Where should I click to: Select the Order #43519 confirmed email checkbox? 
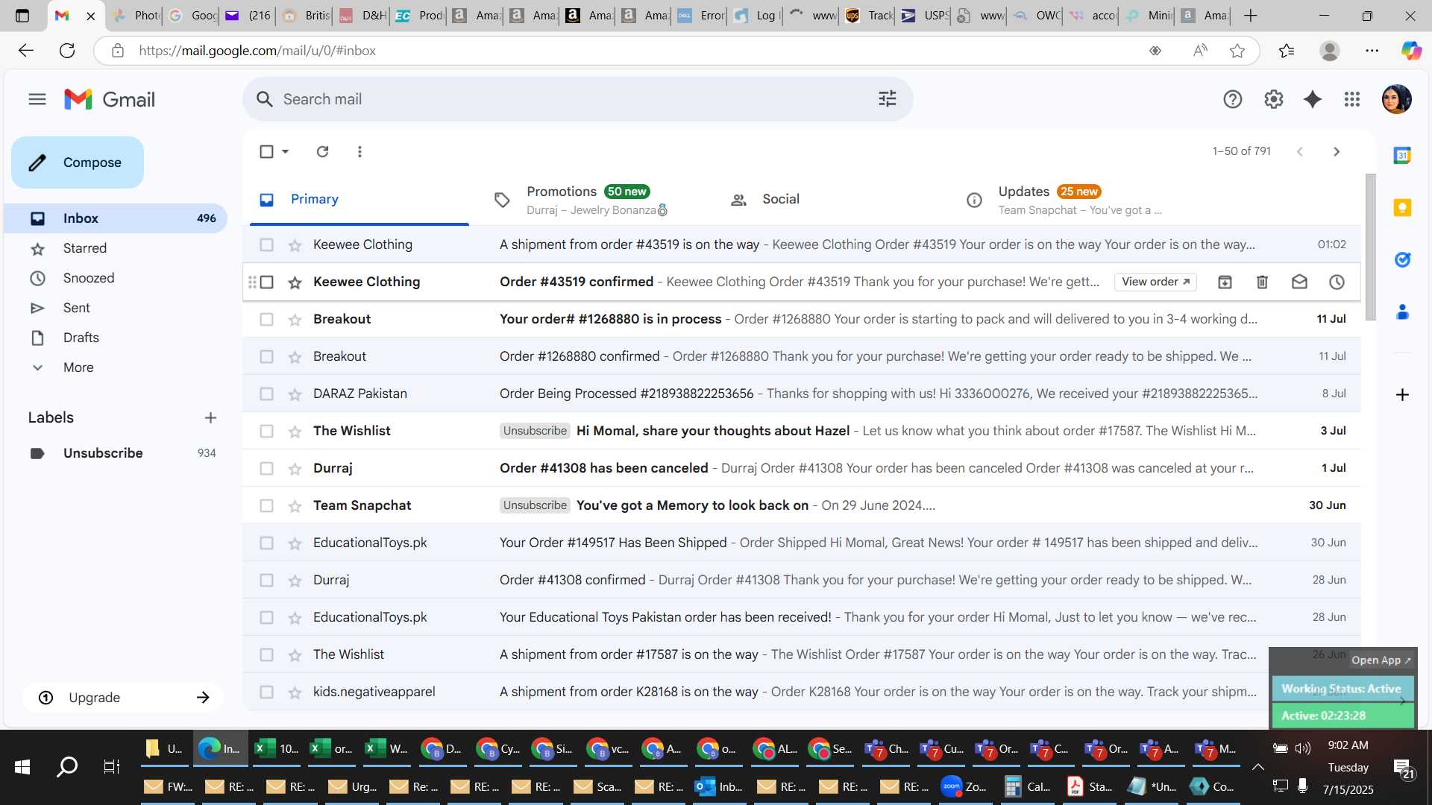tap(266, 282)
